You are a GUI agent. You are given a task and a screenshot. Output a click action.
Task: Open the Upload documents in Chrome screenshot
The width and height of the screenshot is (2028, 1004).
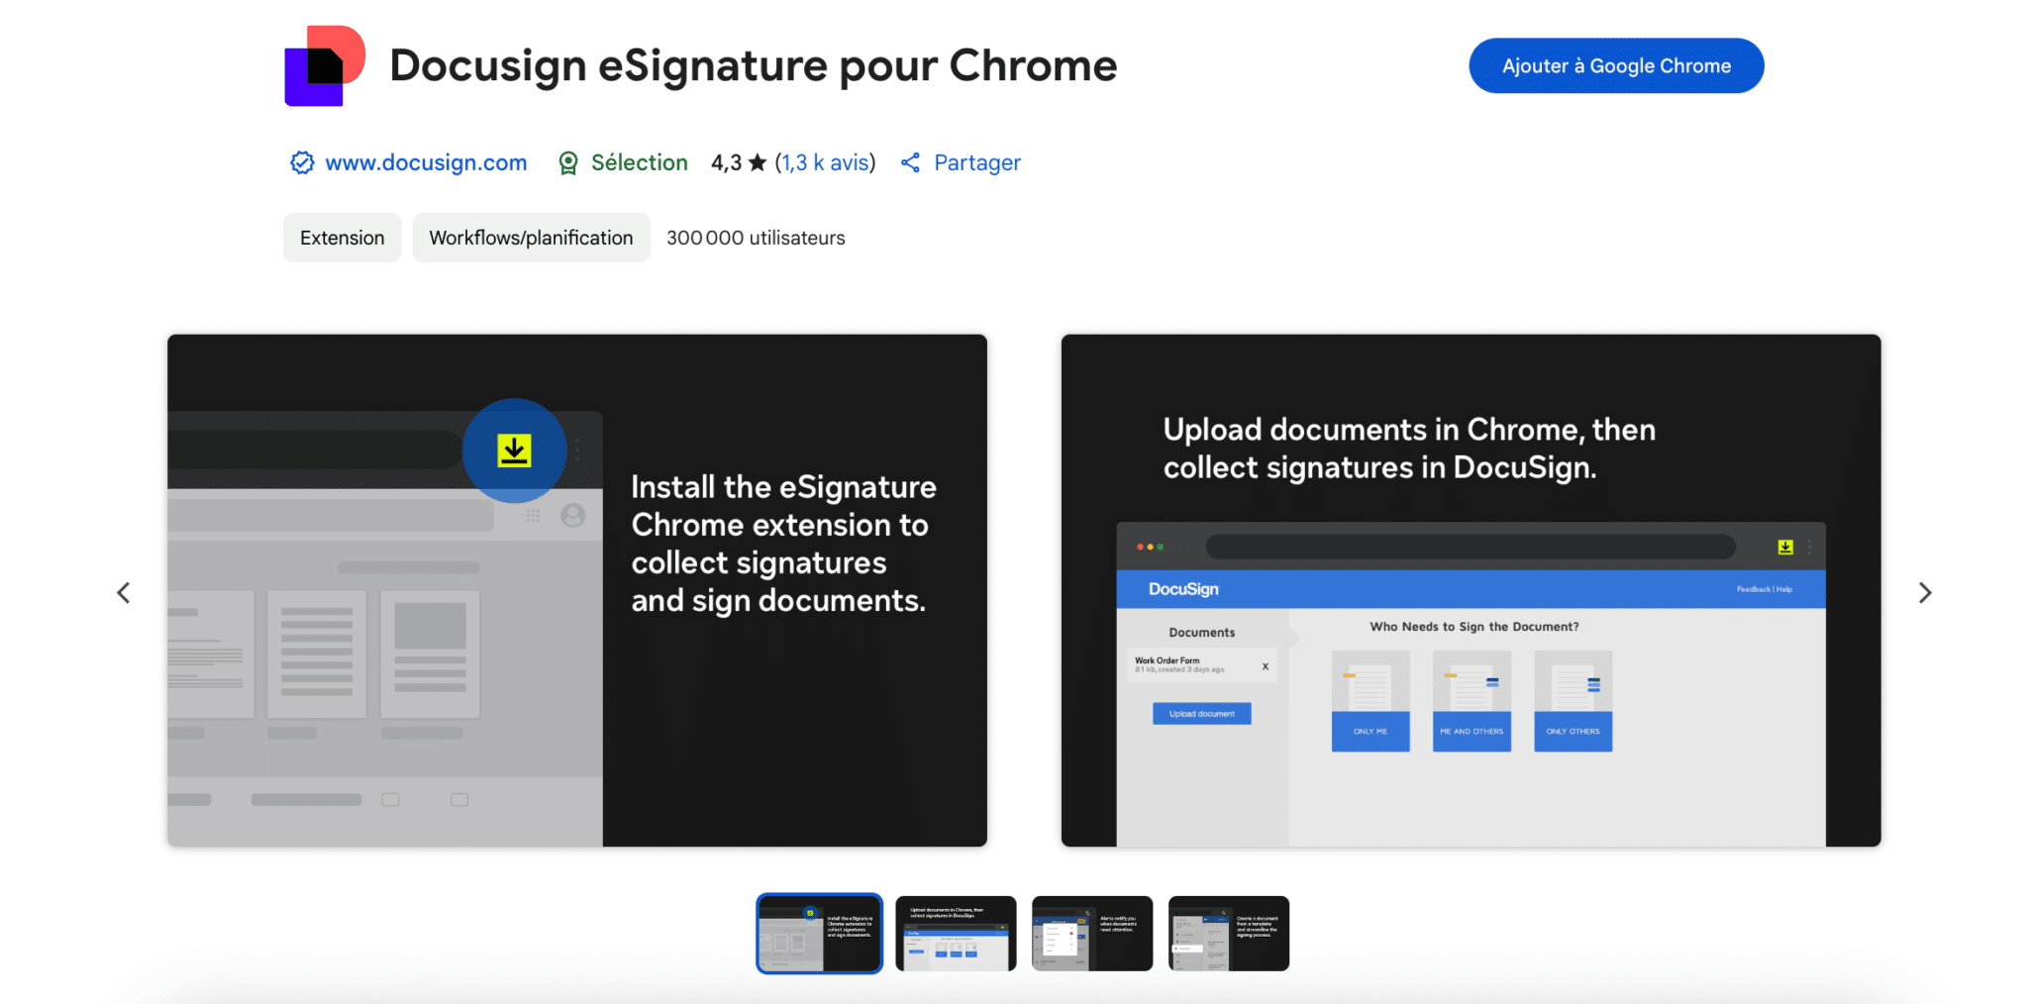(x=1470, y=590)
